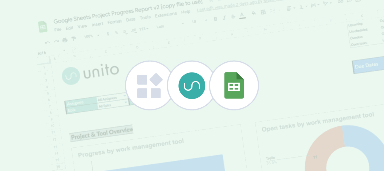Open the Format menu
Viewport: 384px width, 171px height.
(115, 22)
